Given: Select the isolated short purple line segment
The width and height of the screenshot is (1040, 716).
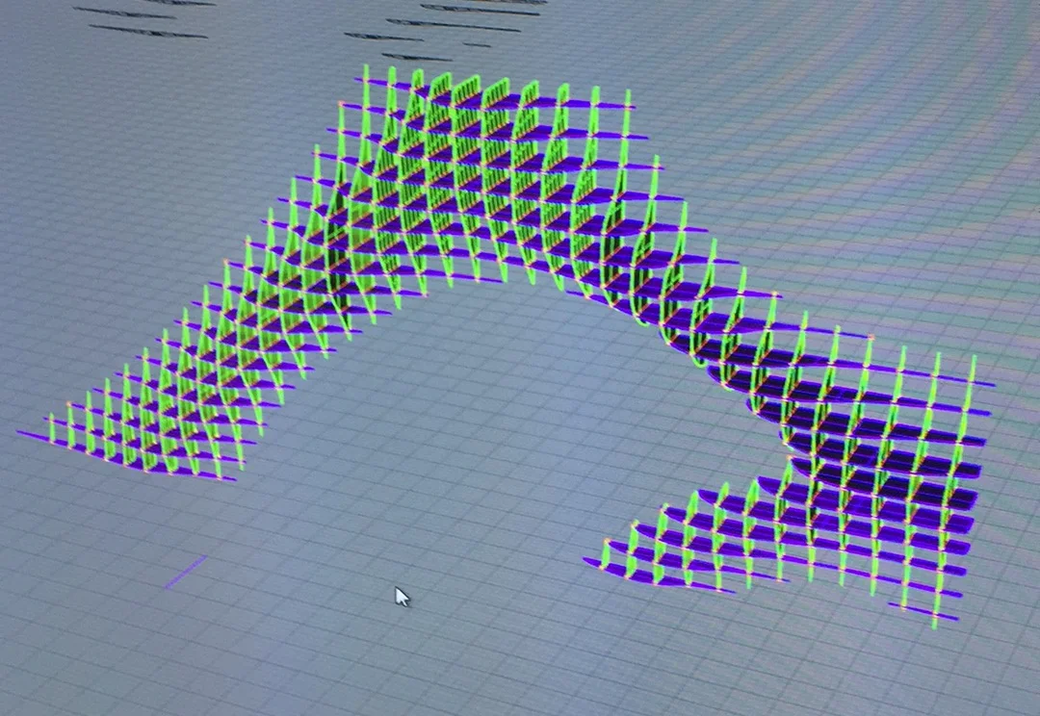Looking at the screenshot, I should pos(186,573).
